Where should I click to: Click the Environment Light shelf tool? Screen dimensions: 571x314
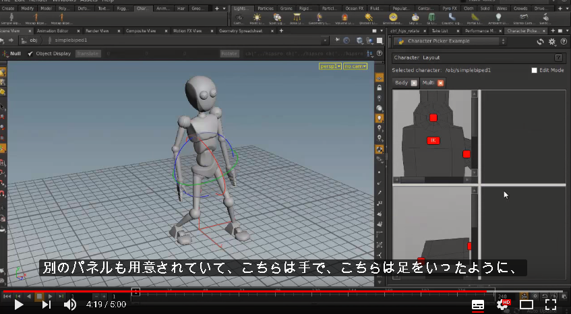pyautogui.click(x=393, y=19)
